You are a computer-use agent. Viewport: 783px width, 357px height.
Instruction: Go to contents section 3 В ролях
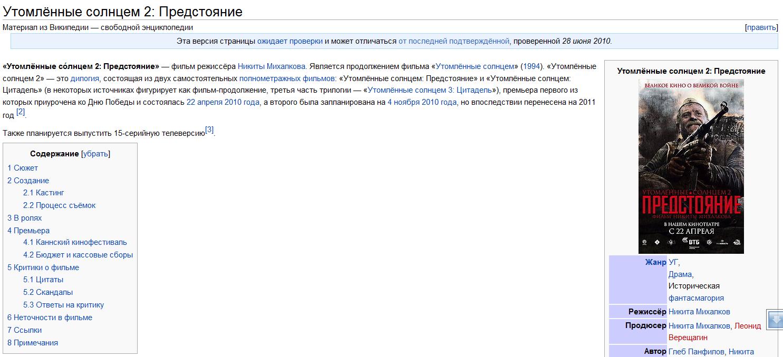(24, 218)
